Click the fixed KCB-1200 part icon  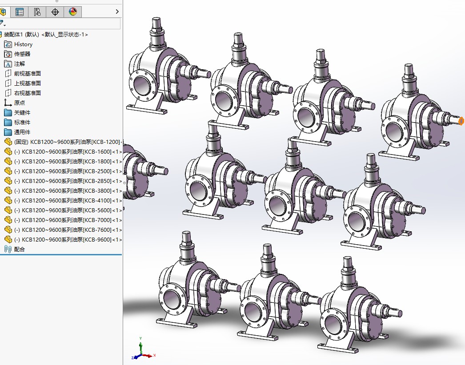coord(8,142)
